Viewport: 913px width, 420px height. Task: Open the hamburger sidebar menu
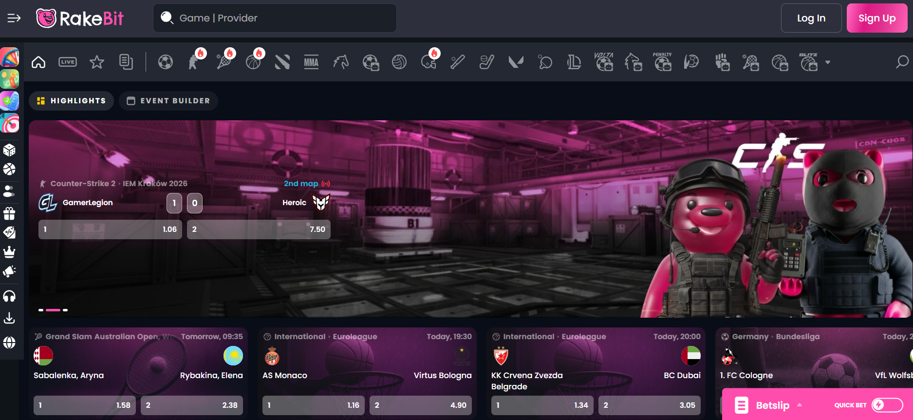[14, 18]
